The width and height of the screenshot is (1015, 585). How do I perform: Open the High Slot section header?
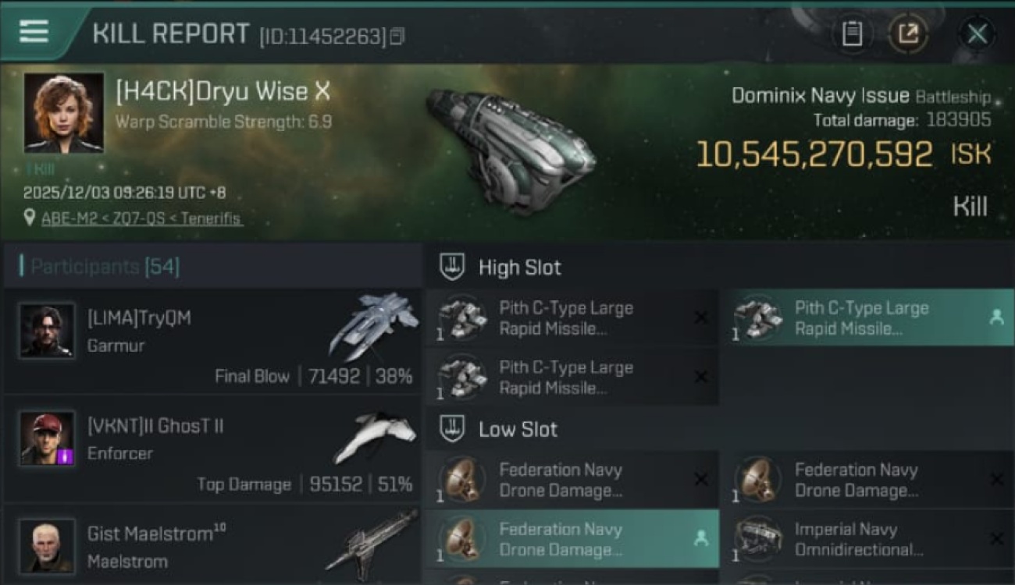519,268
